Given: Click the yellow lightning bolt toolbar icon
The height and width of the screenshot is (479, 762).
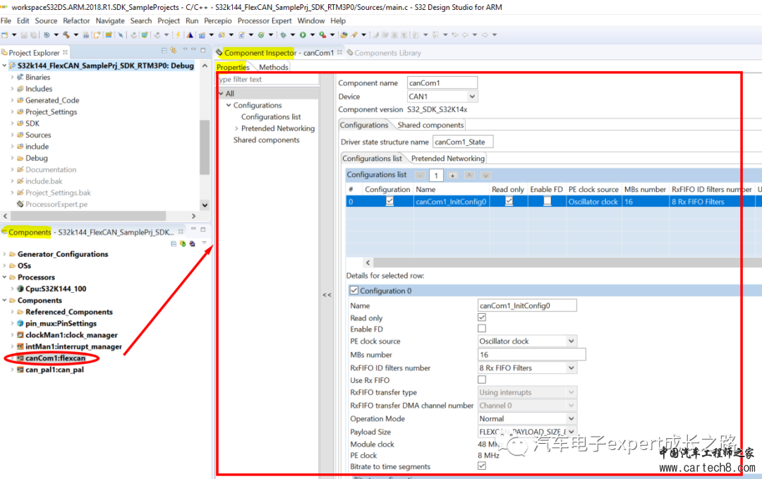Looking at the screenshot, I should (179, 35).
